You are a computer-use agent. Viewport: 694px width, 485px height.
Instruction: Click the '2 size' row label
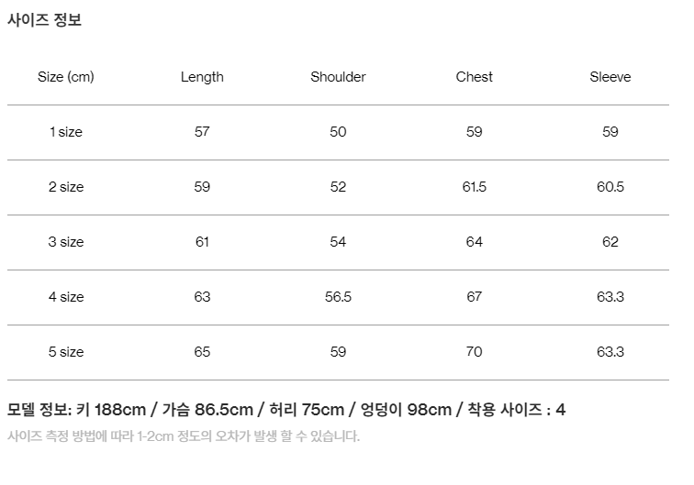click(66, 187)
